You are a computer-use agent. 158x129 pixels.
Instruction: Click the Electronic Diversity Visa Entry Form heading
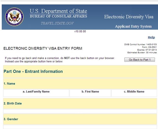click(x=43, y=48)
